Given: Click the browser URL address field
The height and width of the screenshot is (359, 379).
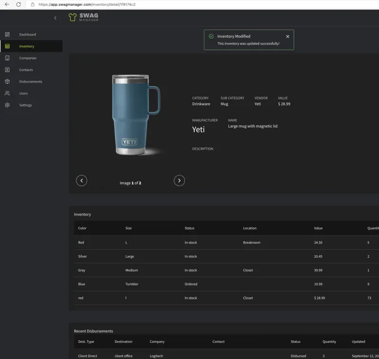Looking at the screenshot, I should [87, 4].
